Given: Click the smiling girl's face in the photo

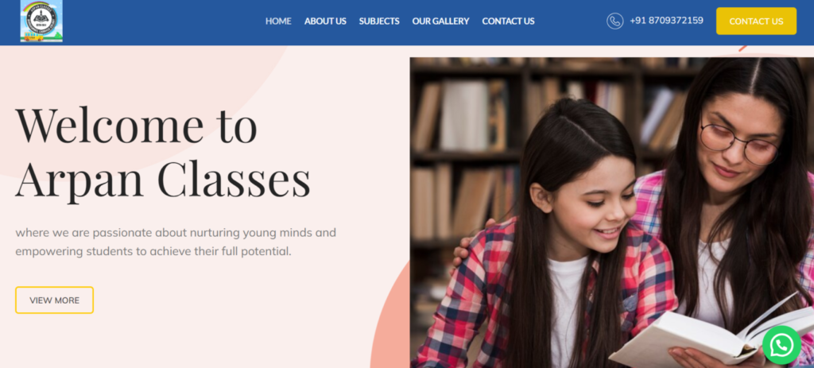Looking at the screenshot, I should 593,207.
